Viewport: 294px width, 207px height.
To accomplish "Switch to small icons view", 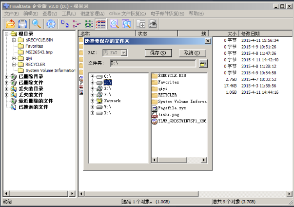I will click(x=77, y=24).
